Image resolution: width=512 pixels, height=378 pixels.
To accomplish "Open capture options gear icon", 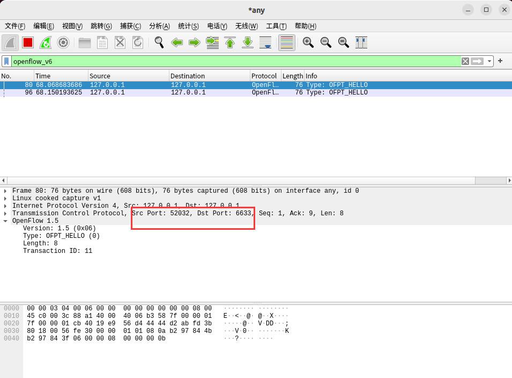I will tap(63, 42).
